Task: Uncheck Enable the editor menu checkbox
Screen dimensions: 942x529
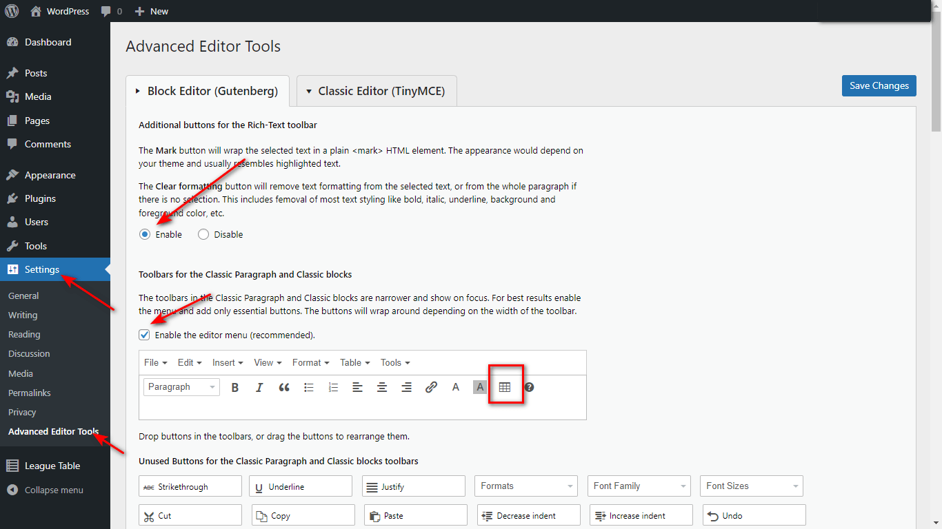Action: (144, 335)
